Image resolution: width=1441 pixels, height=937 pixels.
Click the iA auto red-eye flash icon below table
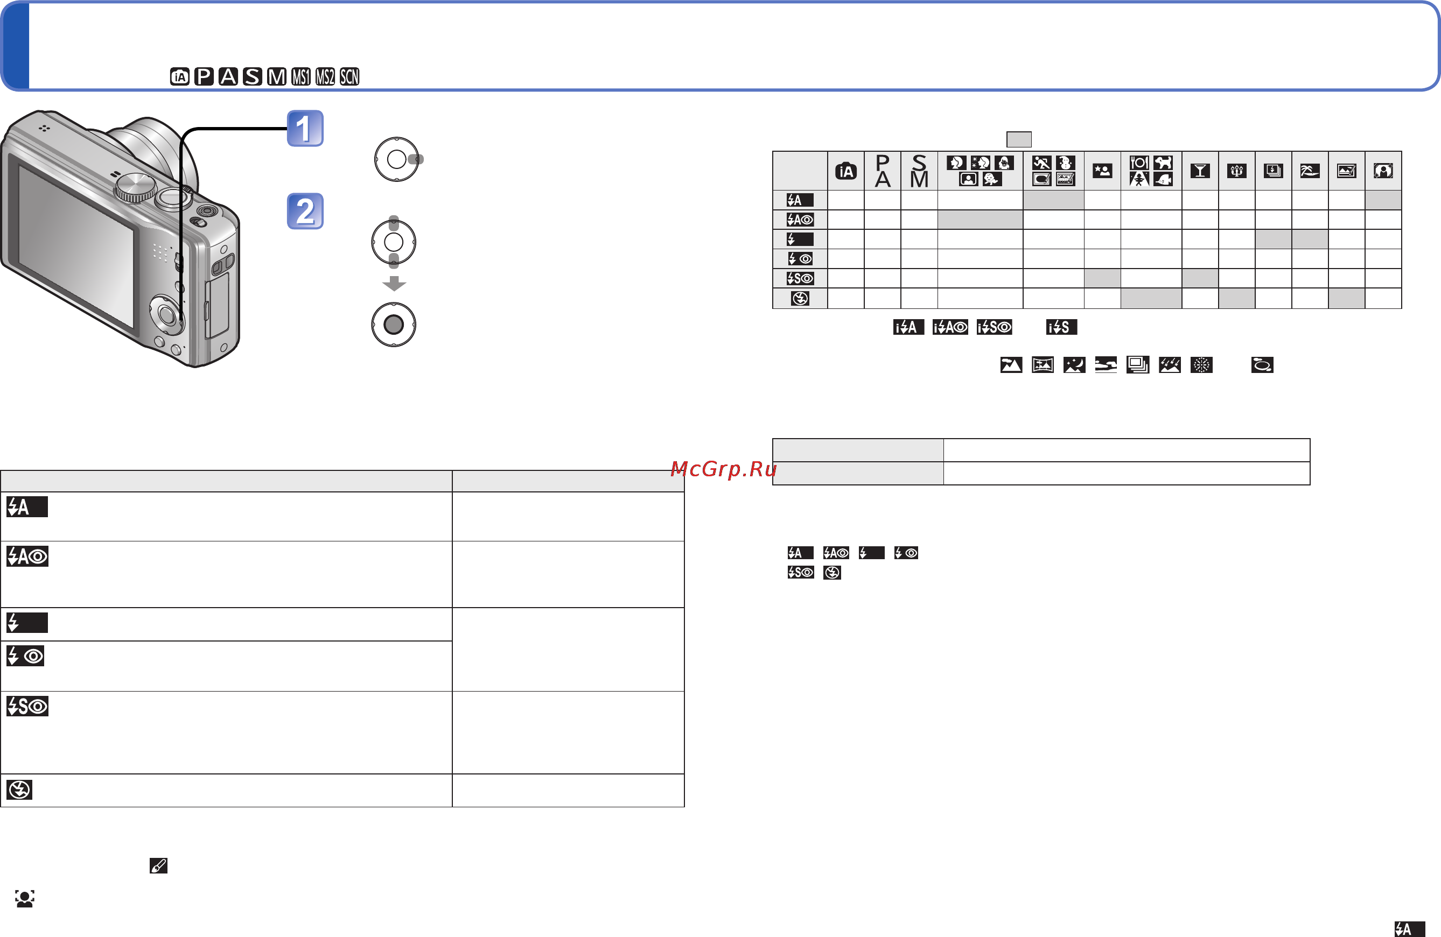pyautogui.click(x=950, y=327)
